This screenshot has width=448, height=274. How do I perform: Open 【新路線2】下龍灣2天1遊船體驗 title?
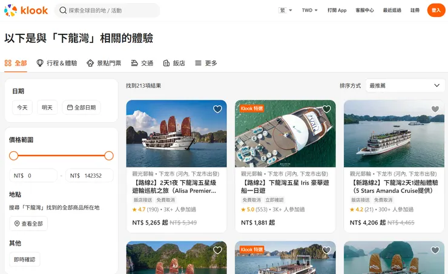394,187
